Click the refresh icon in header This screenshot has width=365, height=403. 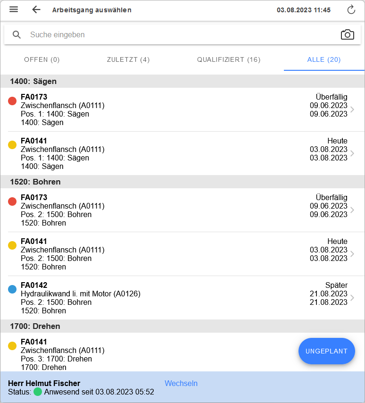[x=351, y=10]
